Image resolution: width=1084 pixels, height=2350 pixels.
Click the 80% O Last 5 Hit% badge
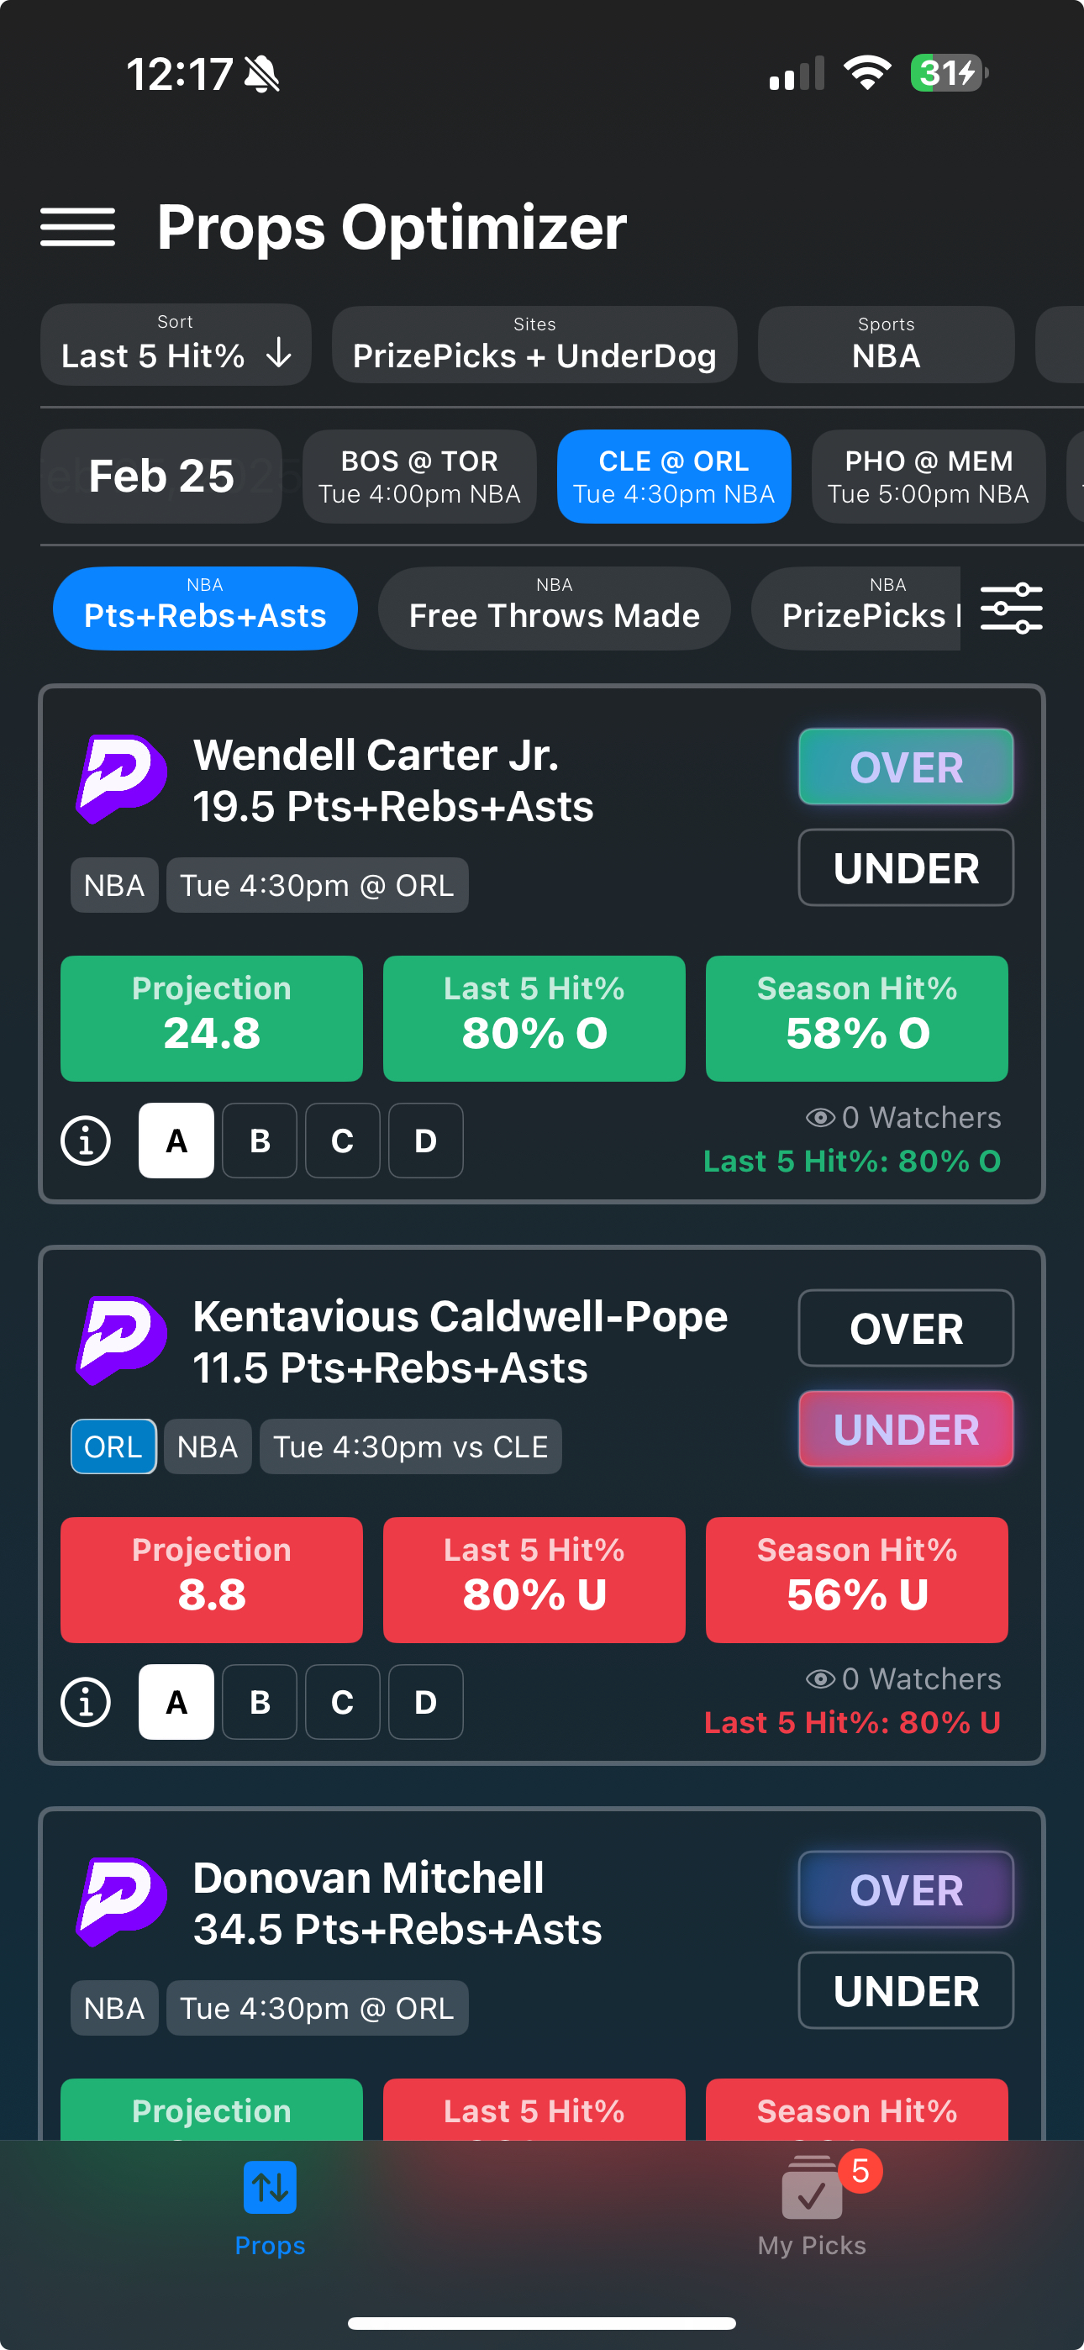point(533,1018)
